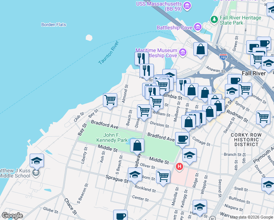Click the Borden Flats label
274x220 pixels.
(53, 25)
